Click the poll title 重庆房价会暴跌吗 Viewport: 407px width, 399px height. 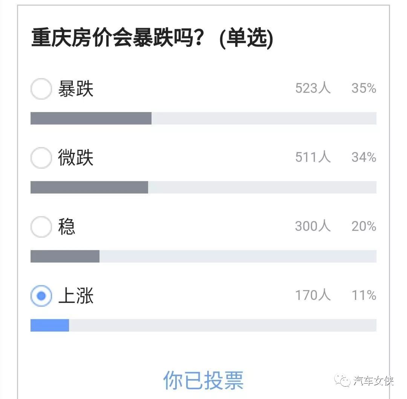click(x=118, y=38)
